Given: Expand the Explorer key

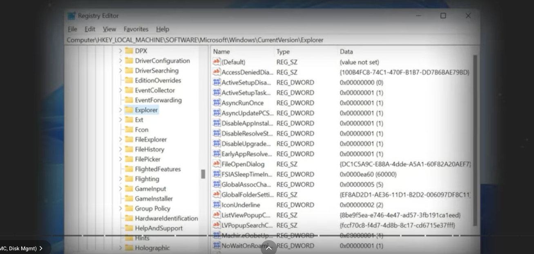Looking at the screenshot, I should point(120,110).
